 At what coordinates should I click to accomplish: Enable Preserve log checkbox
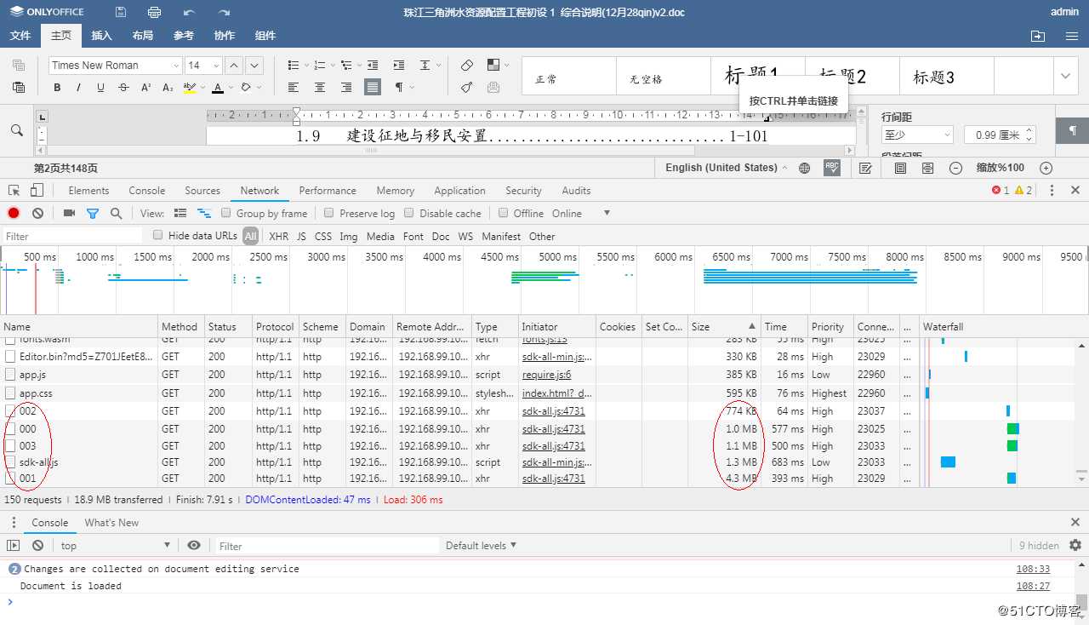click(x=329, y=213)
